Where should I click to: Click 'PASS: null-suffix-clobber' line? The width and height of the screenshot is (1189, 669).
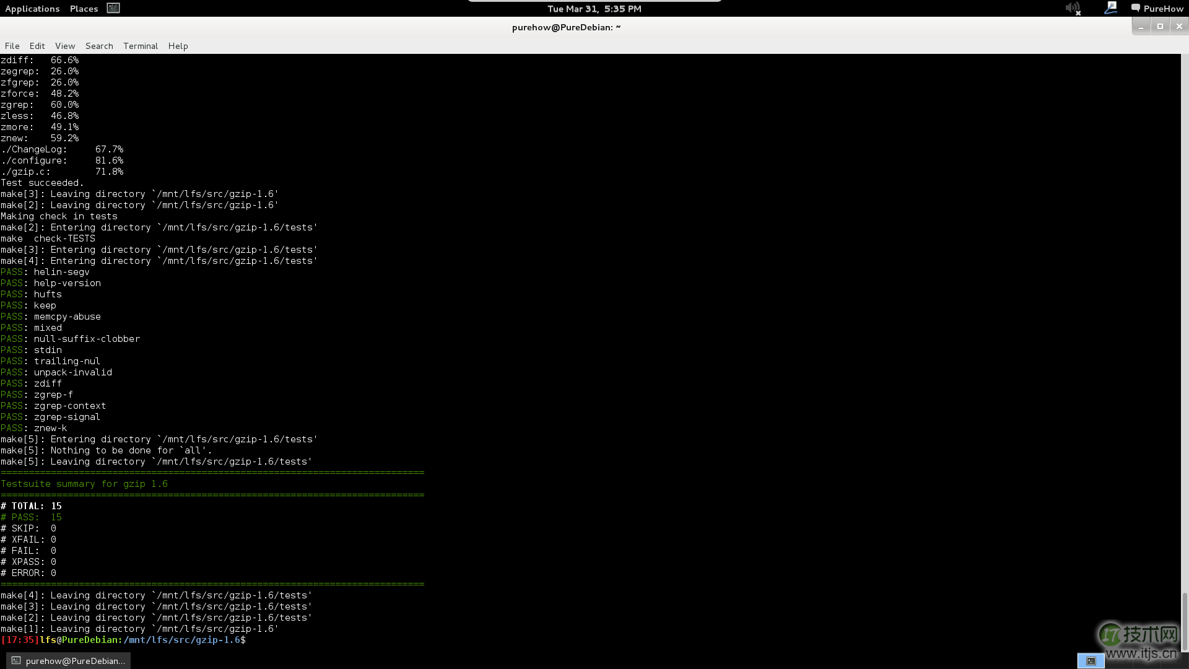71,339
